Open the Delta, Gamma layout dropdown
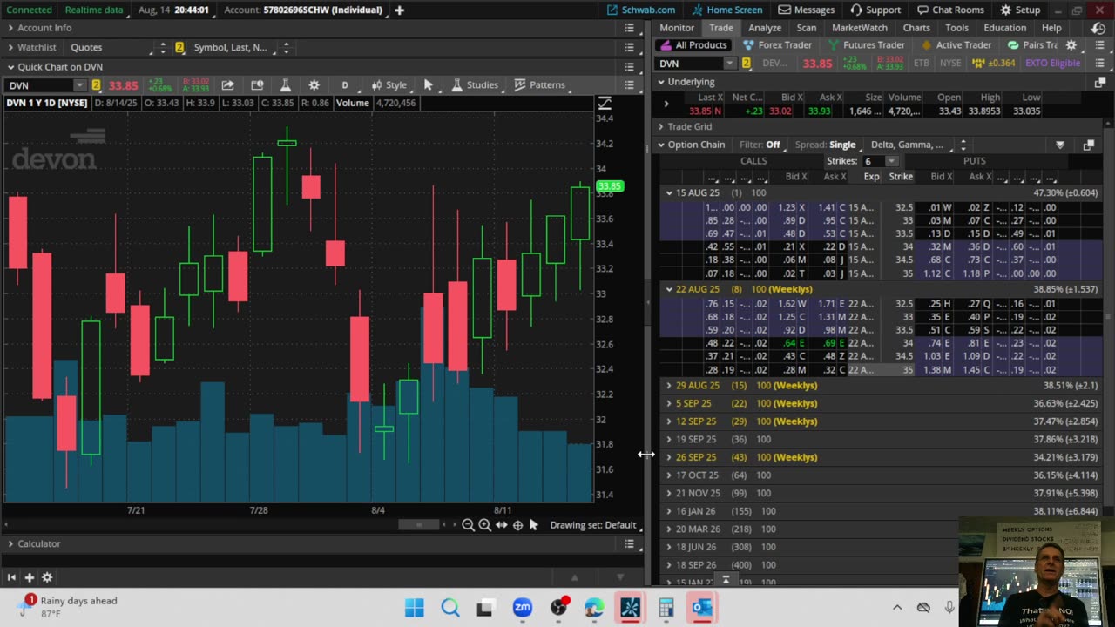Image resolution: width=1115 pixels, height=627 pixels. tap(919, 145)
